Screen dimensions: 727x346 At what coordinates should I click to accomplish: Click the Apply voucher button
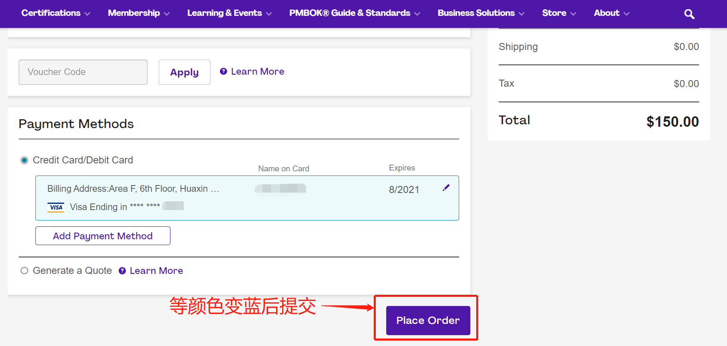184,72
